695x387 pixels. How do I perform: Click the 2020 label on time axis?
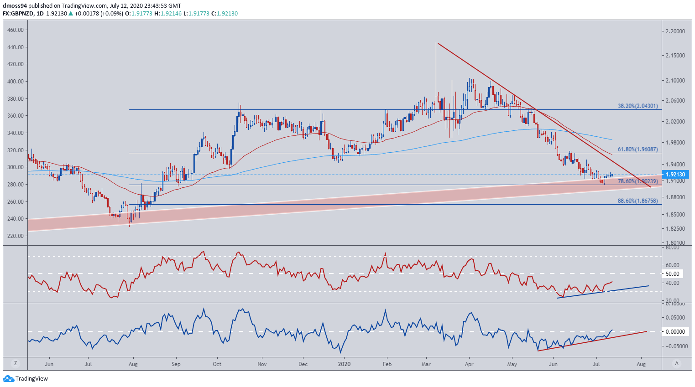[x=345, y=364]
